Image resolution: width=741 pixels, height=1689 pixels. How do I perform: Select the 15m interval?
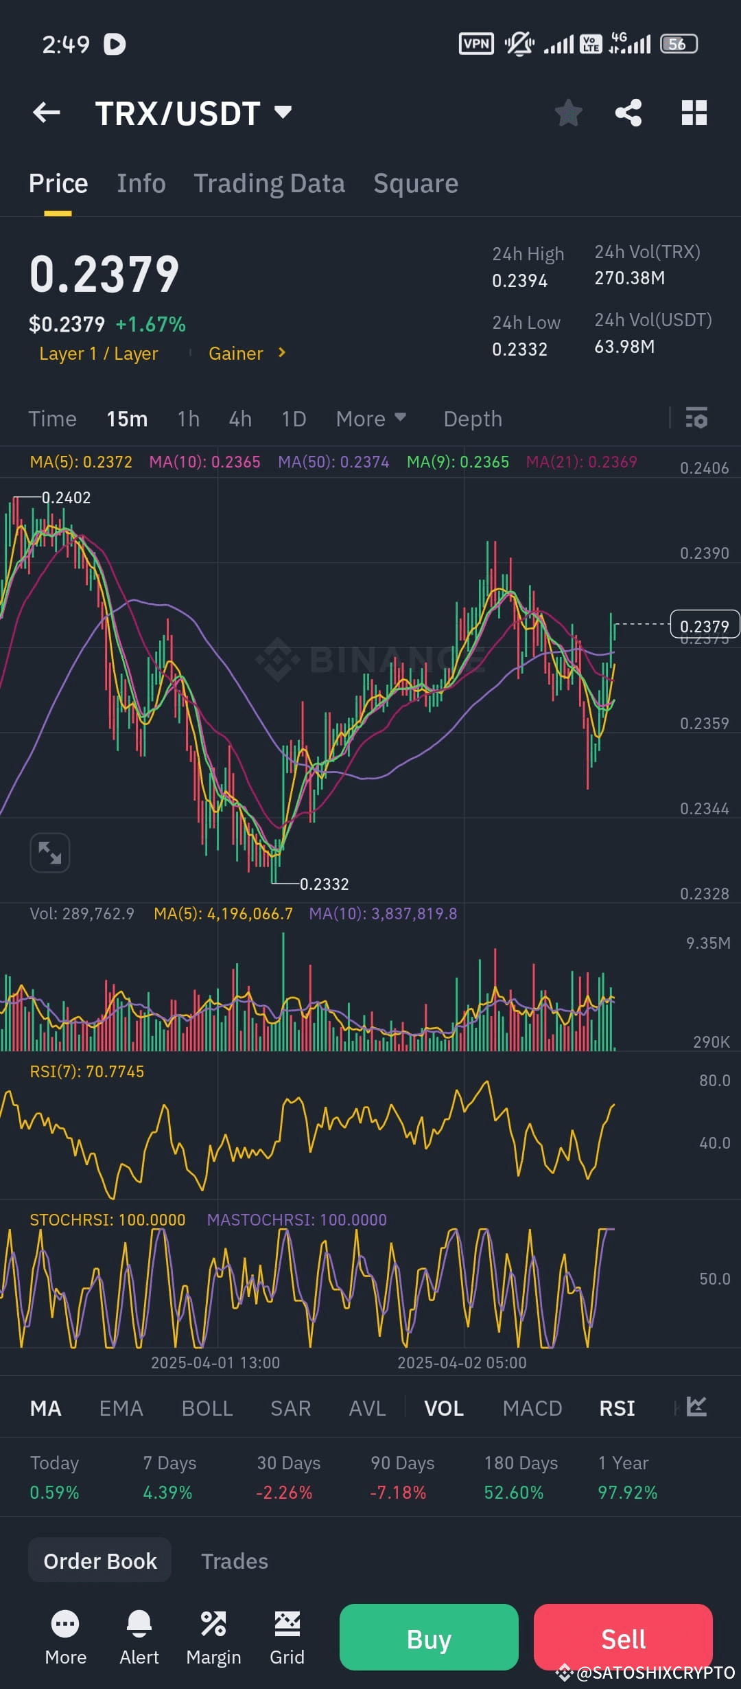(x=127, y=419)
